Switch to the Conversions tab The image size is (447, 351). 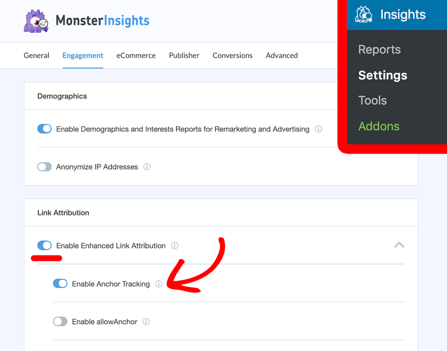click(232, 55)
